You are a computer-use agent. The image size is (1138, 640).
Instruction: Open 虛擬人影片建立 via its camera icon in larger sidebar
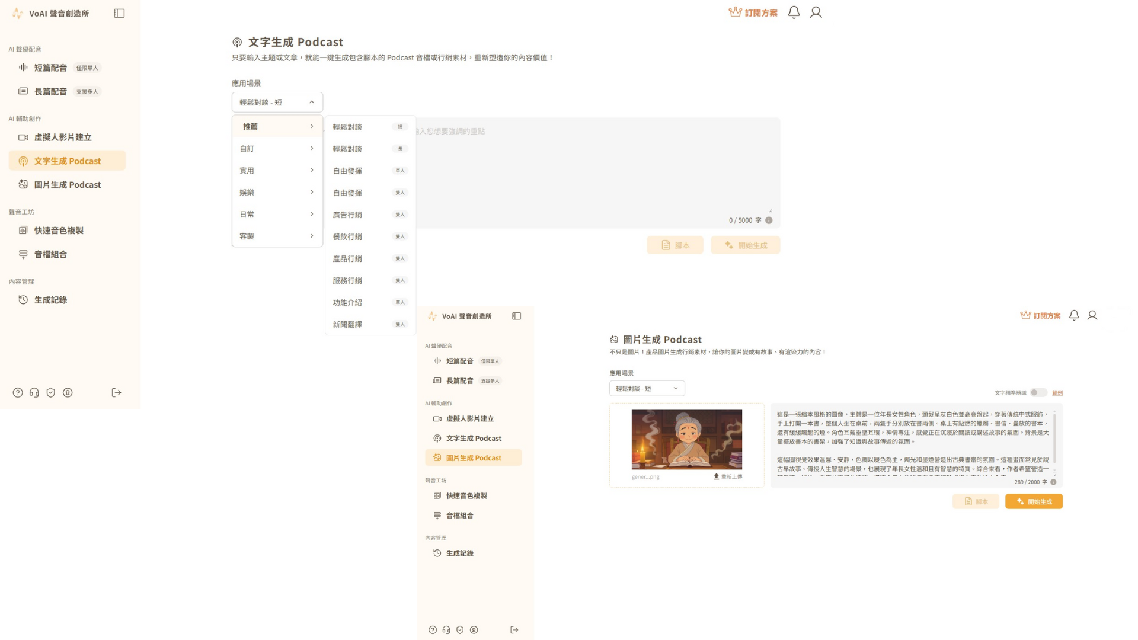coord(23,137)
